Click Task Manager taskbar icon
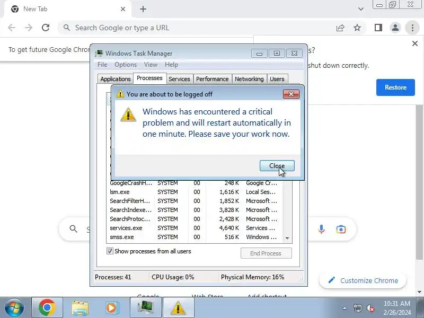 click(x=146, y=308)
